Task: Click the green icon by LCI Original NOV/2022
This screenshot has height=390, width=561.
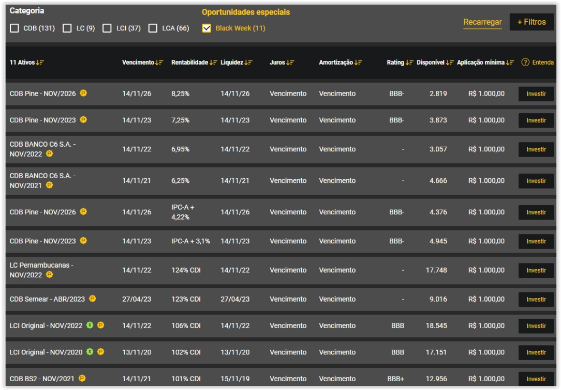Action: (x=90, y=325)
